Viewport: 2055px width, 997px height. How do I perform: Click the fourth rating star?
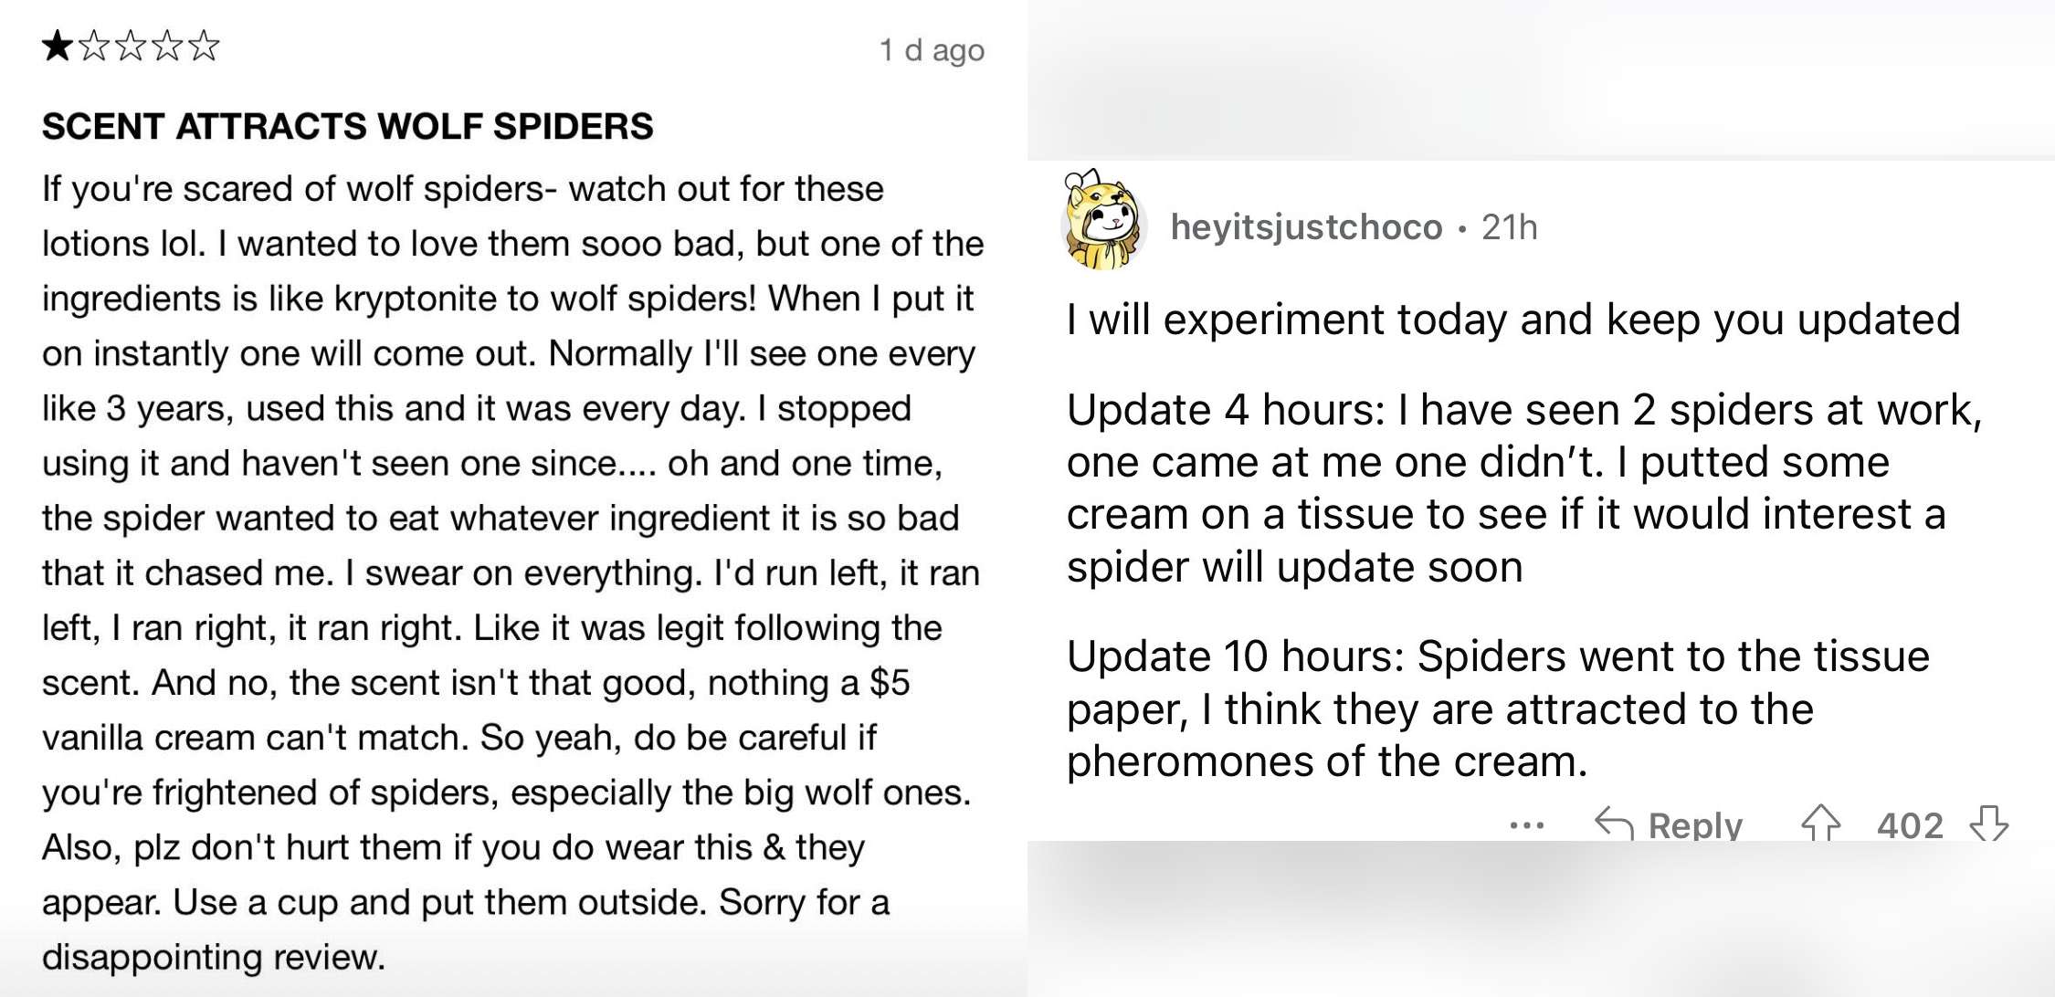pos(167,45)
